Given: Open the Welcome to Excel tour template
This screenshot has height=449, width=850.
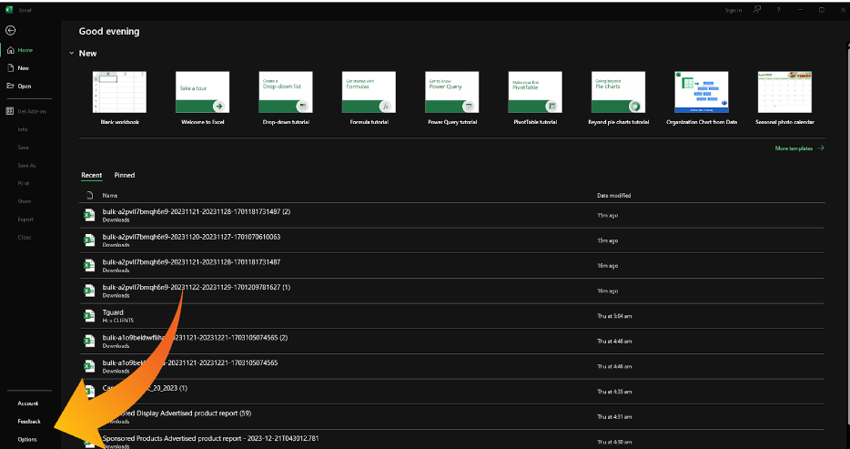Looking at the screenshot, I should tap(202, 98).
